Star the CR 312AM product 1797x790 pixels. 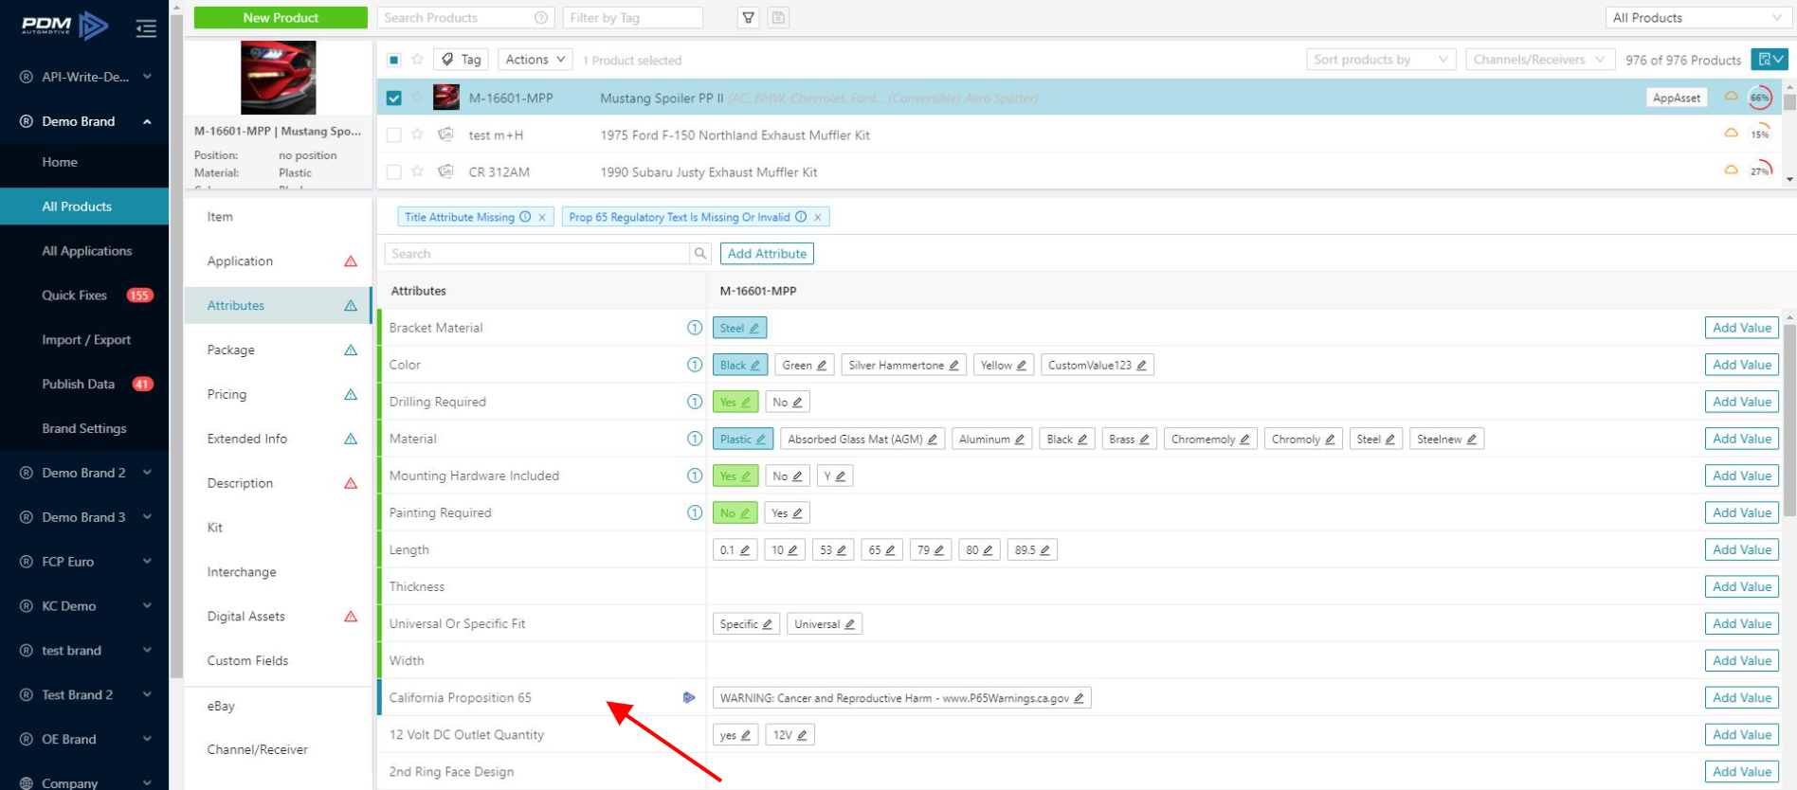(x=417, y=171)
